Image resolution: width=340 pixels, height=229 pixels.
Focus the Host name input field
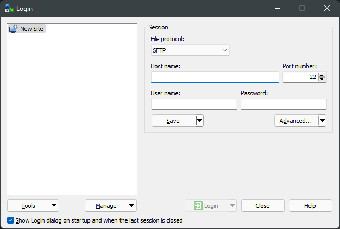click(x=215, y=77)
